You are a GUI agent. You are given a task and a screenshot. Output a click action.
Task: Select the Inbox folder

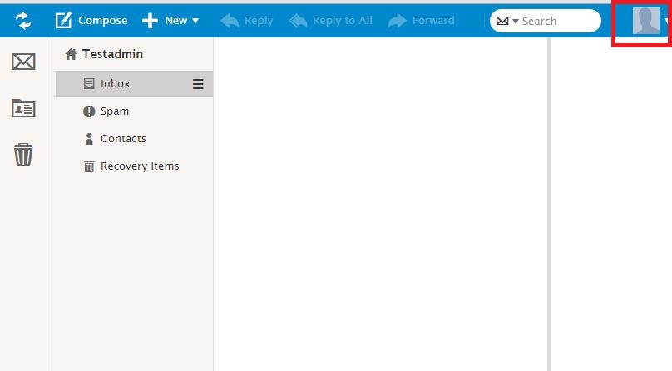pos(115,83)
